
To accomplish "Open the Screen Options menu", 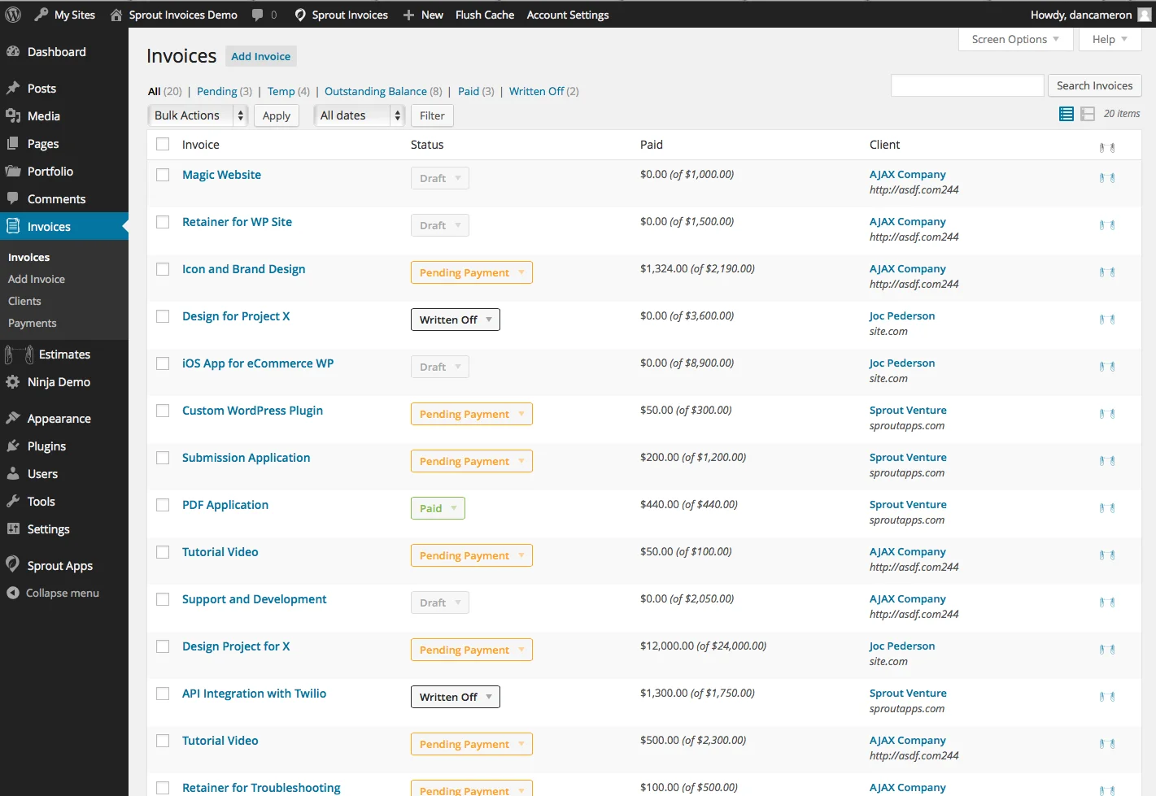I will point(1014,39).
